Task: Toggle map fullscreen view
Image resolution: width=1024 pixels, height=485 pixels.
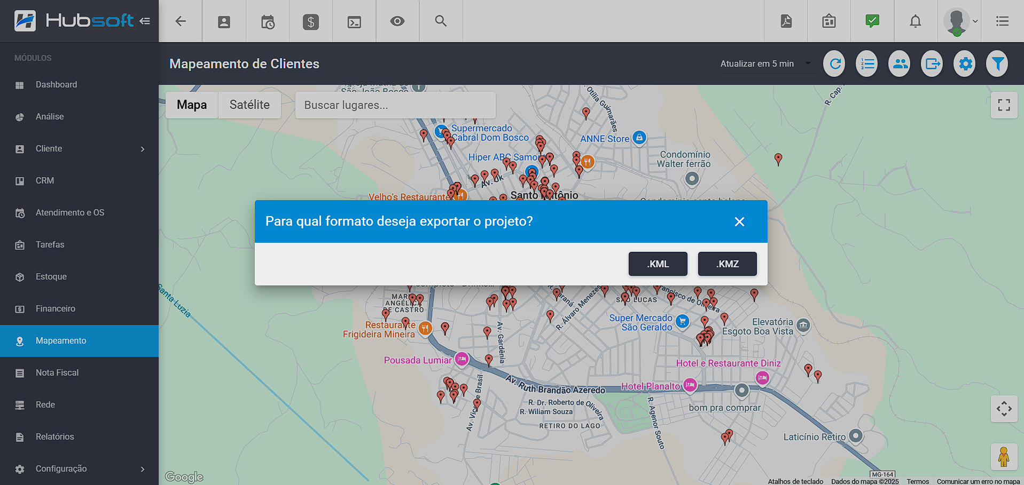Action: [x=1004, y=105]
